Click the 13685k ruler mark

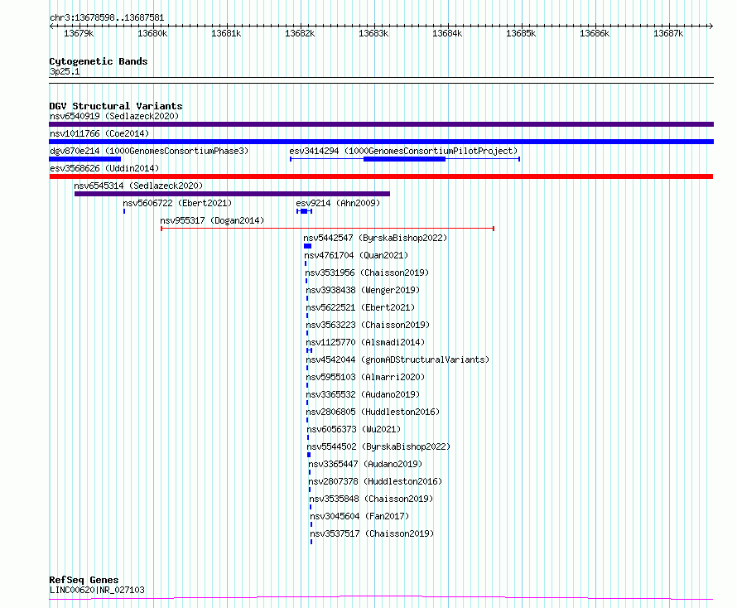click(x=521, y=33)
